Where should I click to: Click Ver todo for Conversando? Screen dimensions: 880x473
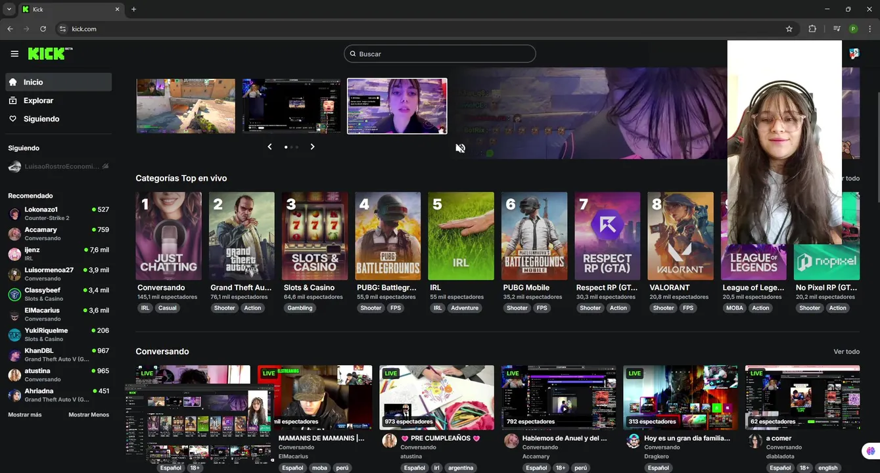[846, 351]
